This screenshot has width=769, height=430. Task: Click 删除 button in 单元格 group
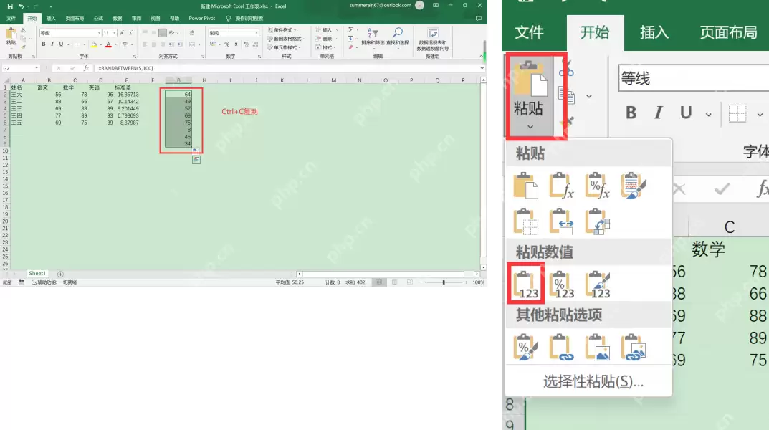click(x=326, y=39)
